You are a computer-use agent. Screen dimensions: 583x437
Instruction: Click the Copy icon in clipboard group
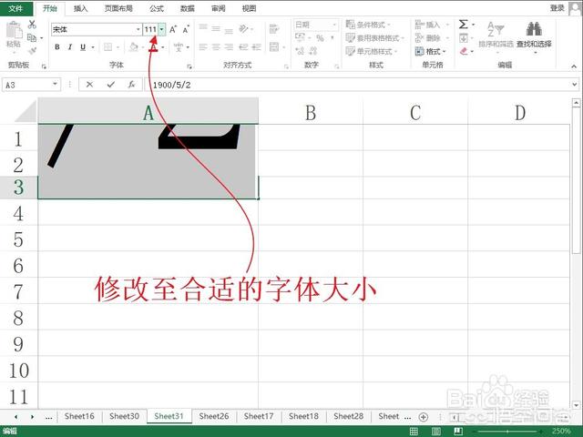coord(32,37)
